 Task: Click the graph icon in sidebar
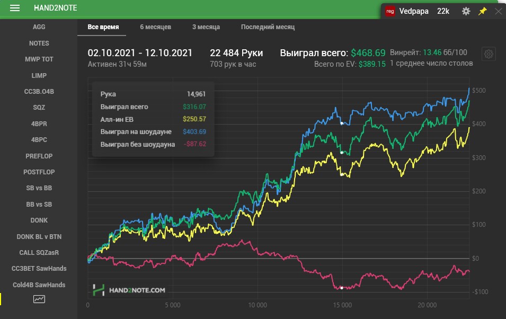(x=39, y=299)
